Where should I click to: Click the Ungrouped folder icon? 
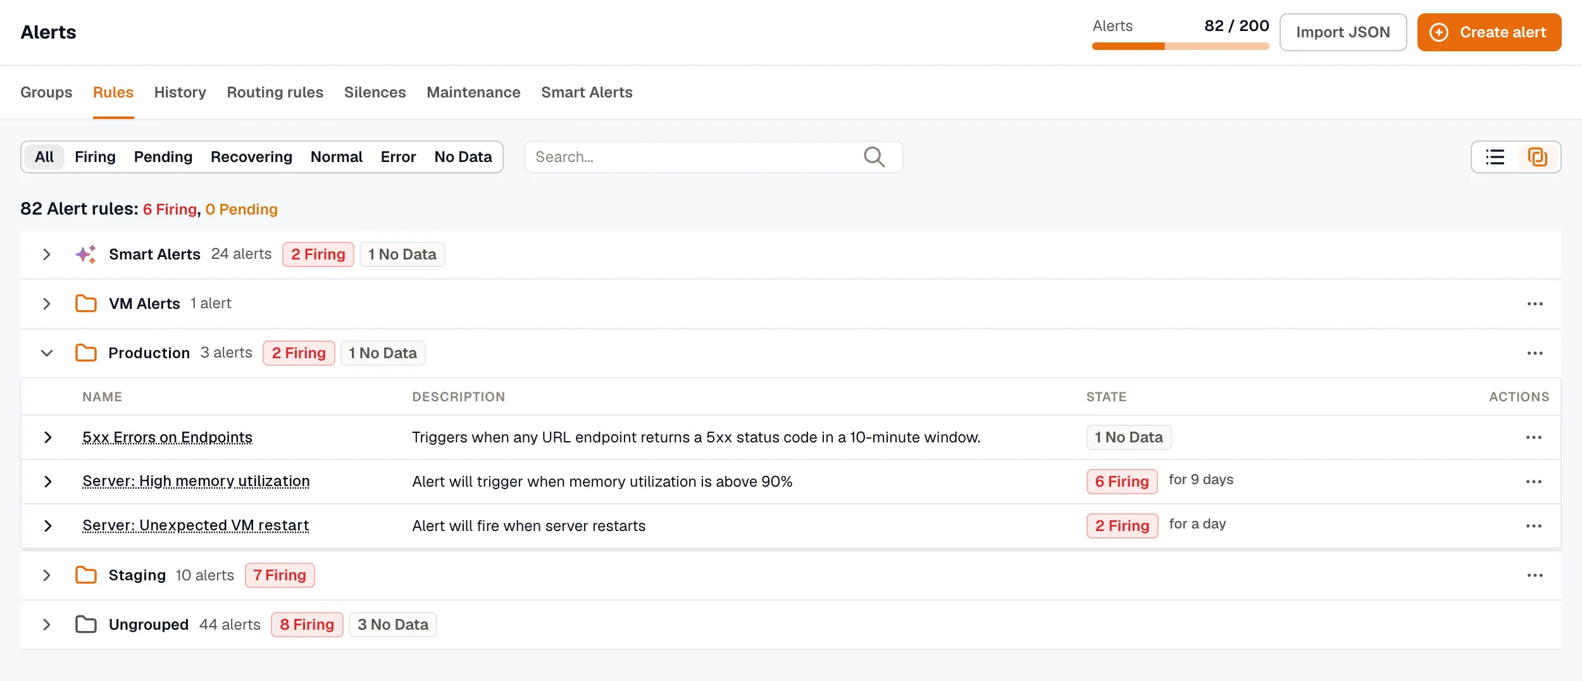point(86,625)
